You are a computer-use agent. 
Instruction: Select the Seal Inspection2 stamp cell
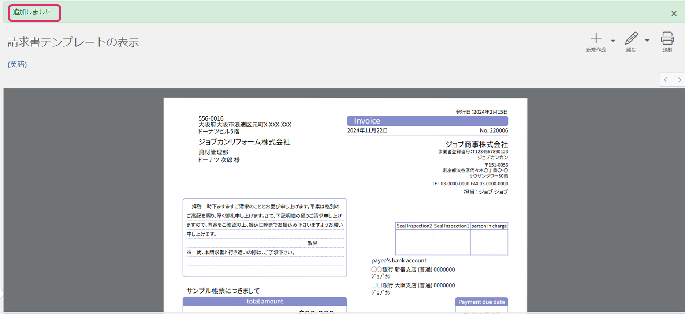(414, 242)
